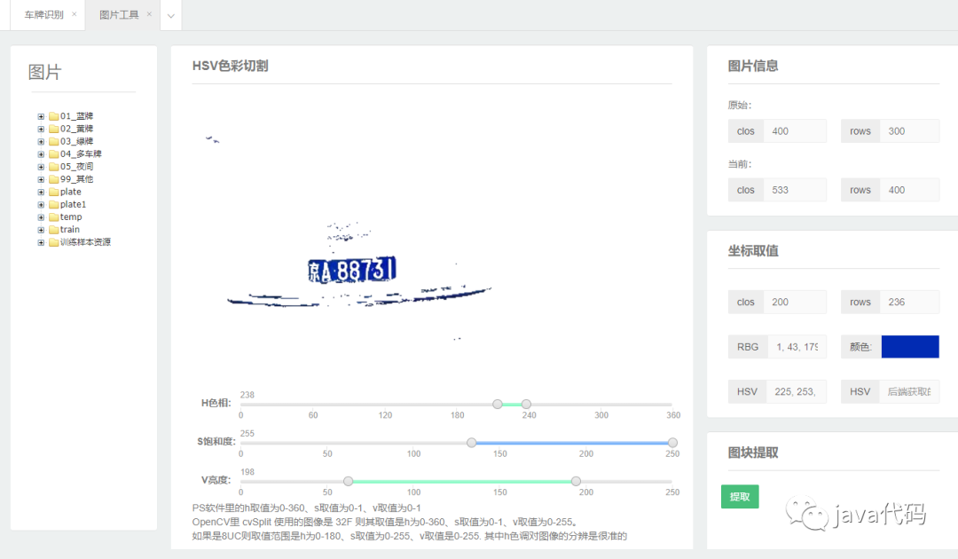Click the RBG value input field
The image size is (958, 559).
point(797,346)
